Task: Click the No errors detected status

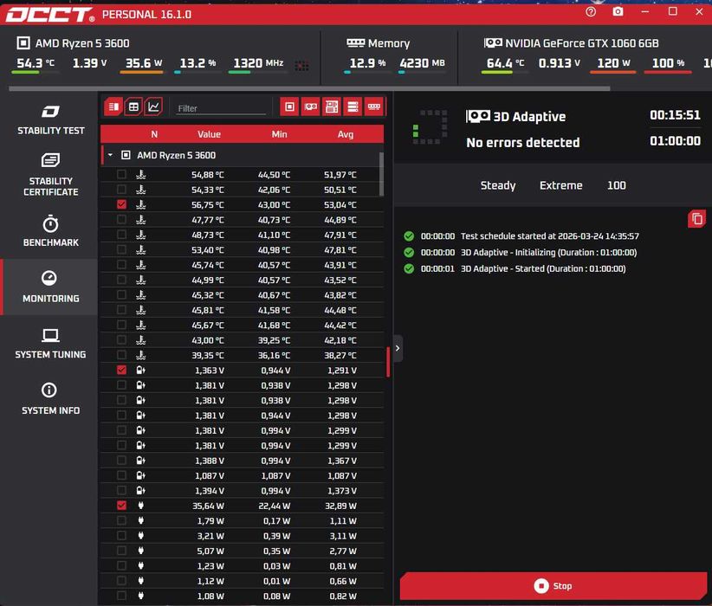Action: [522, 143]
